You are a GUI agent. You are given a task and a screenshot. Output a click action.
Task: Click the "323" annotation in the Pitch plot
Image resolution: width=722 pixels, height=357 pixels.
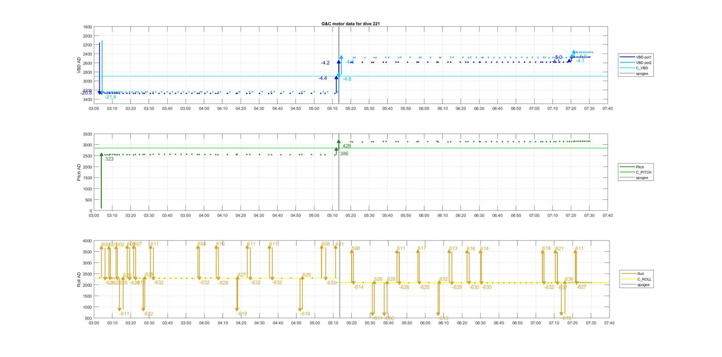[109, 159]
